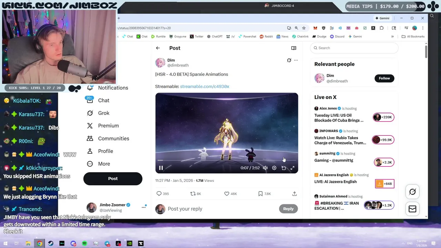Open floating messages envelope button
This screenshot has height=248, width=441.
point(412,209)
